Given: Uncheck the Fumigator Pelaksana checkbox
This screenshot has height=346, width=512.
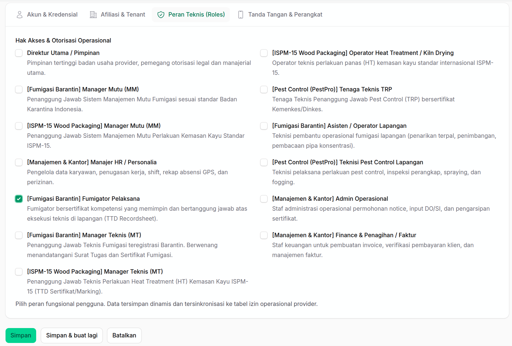Looking at the screenshot, I should 19,199.
